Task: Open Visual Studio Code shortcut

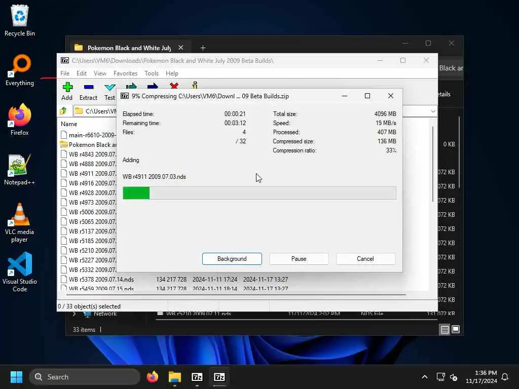Action: tap(20, 272)
